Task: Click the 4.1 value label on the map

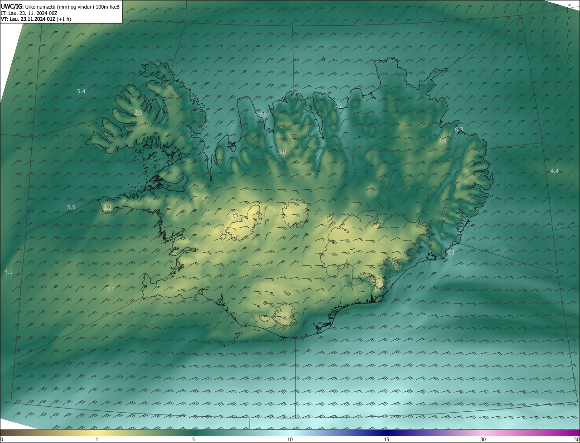Action: [x=9, y=272]
